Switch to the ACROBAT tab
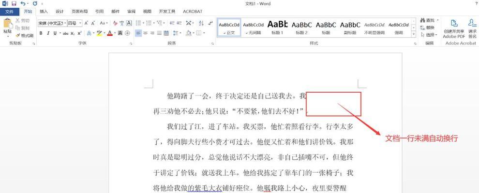The image size is (479, 193). pyautogui.click(x=193, y=11)
